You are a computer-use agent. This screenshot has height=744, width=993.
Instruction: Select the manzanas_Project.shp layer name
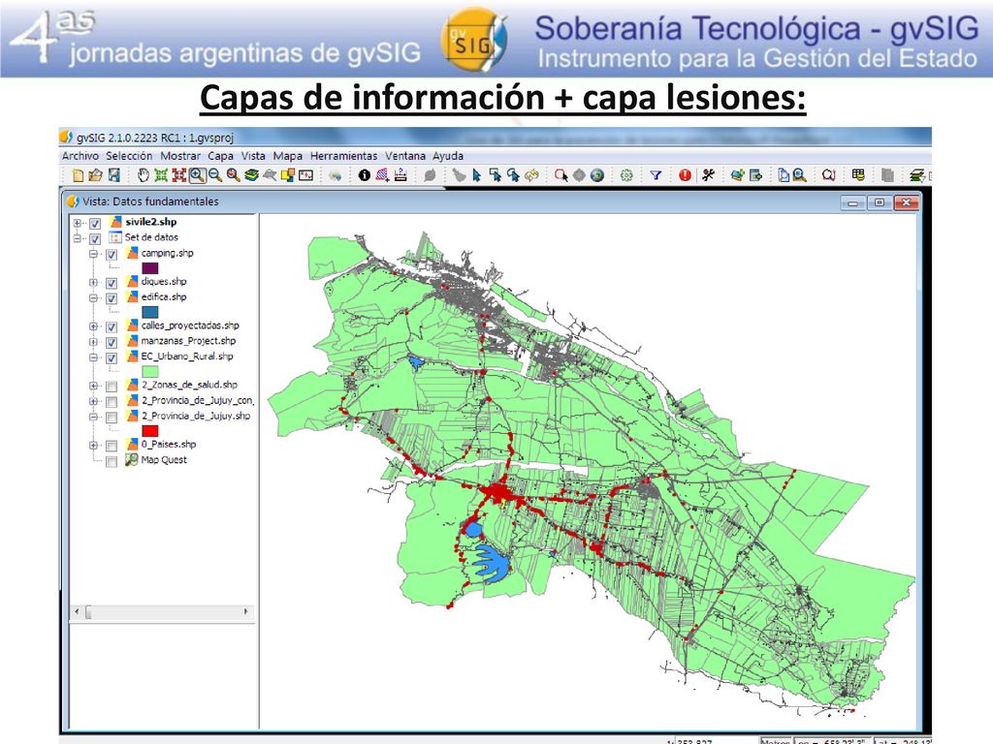[188, 341]
